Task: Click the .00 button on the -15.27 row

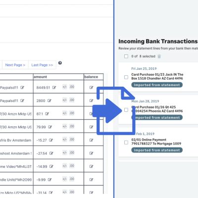Action: pyautogui.click(x=72, y=140)
